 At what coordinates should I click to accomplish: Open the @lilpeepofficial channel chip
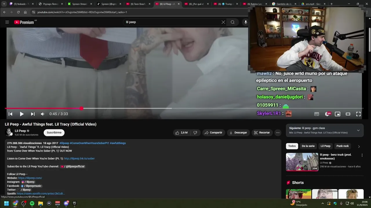click(x=73, y=166)
